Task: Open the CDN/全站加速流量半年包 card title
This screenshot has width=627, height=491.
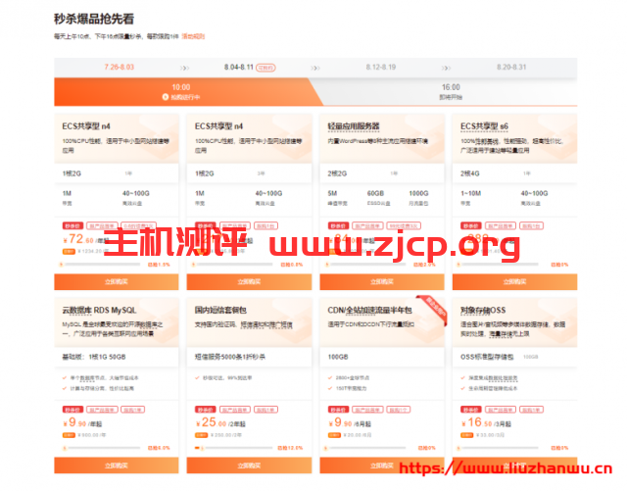Action: pos(369,310)
